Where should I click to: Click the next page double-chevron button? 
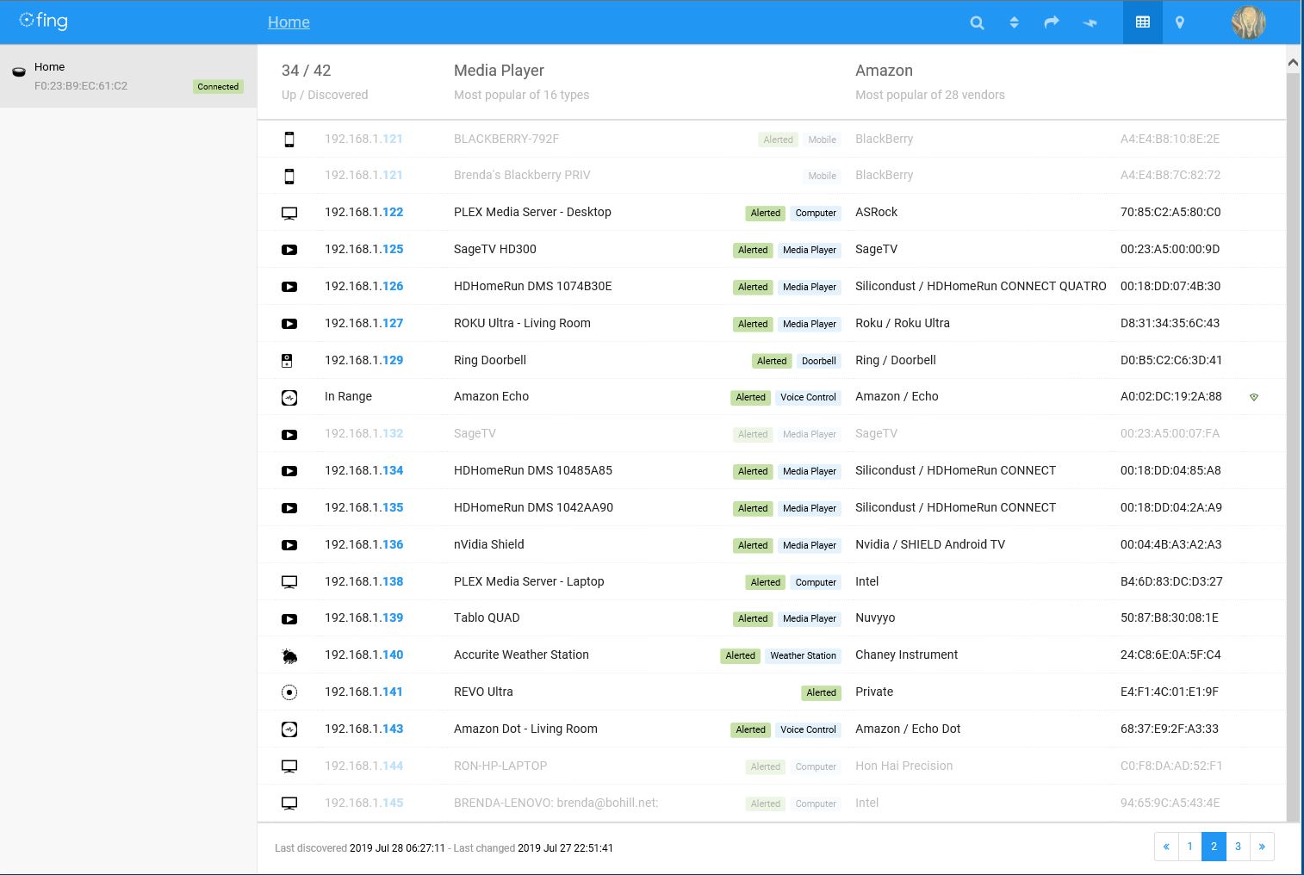point(1262,847)
